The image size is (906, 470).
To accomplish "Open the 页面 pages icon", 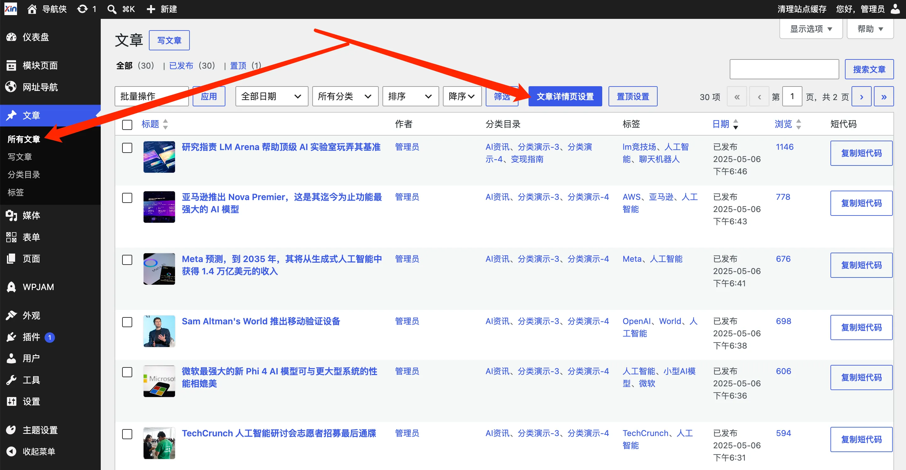I will pyautogui.click(x=11, y=259).
